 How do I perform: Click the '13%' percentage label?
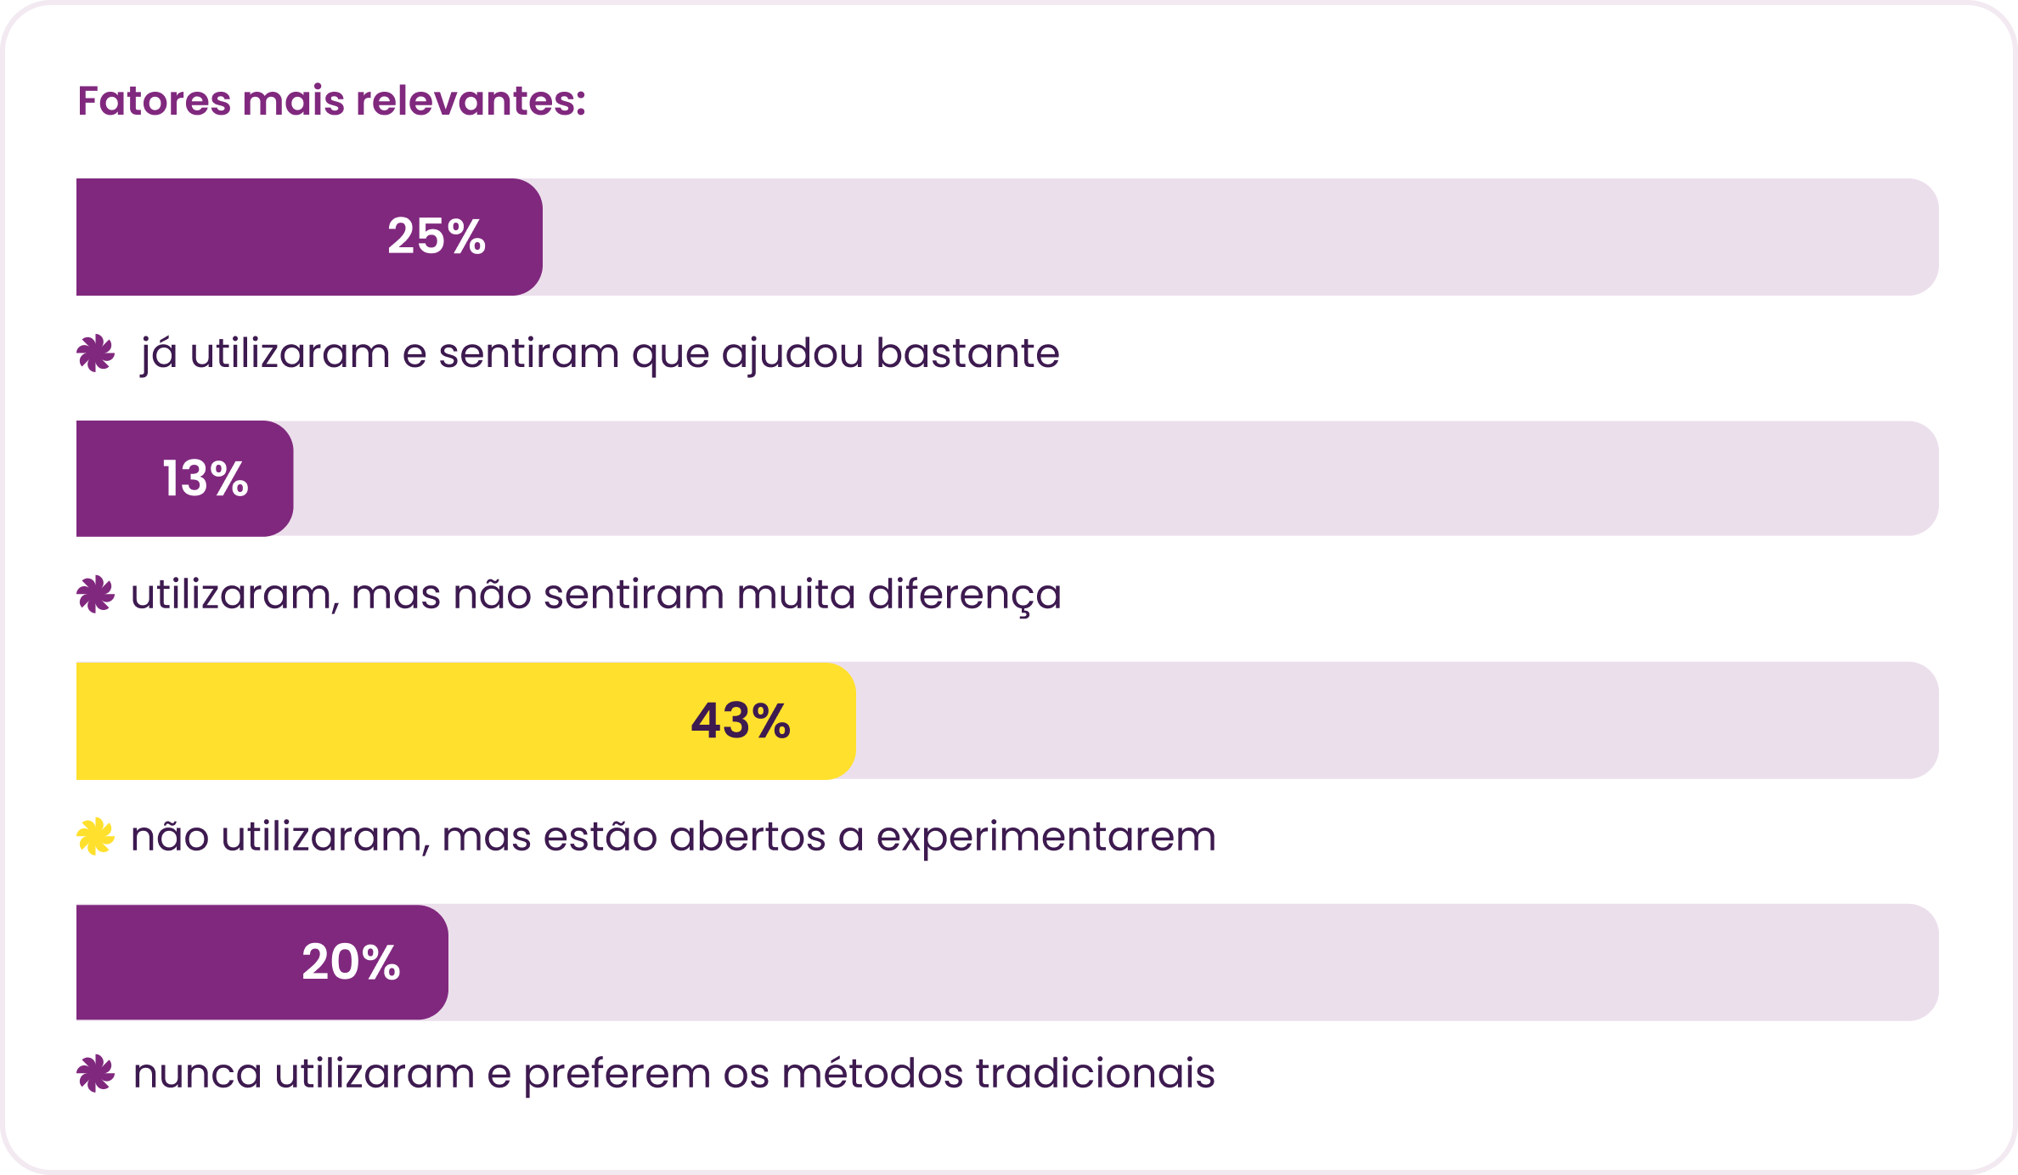206,478
